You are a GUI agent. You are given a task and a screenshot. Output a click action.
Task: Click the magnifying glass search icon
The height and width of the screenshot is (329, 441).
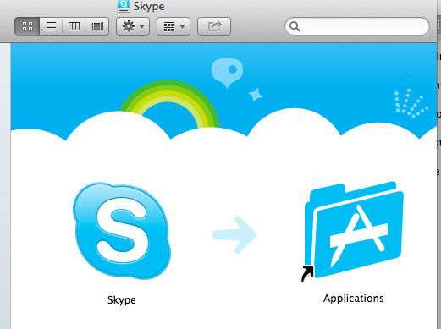coord(295,26)
